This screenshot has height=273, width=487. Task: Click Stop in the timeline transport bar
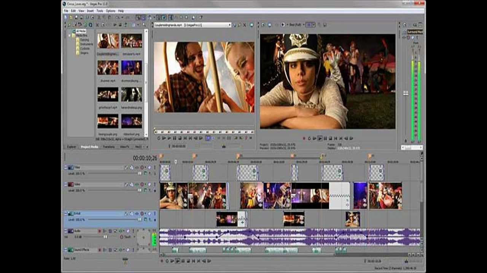point(188,261)
